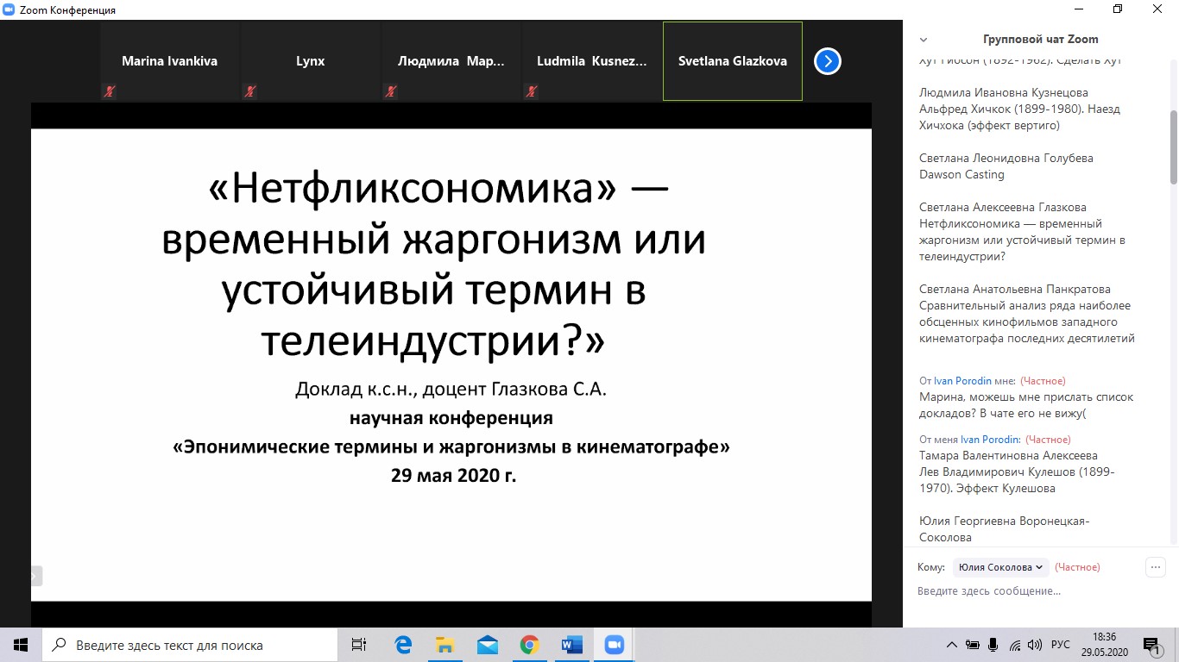Click the small arrow tab at slide's left edge
The width and height of the screenshot is (1179, 662).
(36, 576)
